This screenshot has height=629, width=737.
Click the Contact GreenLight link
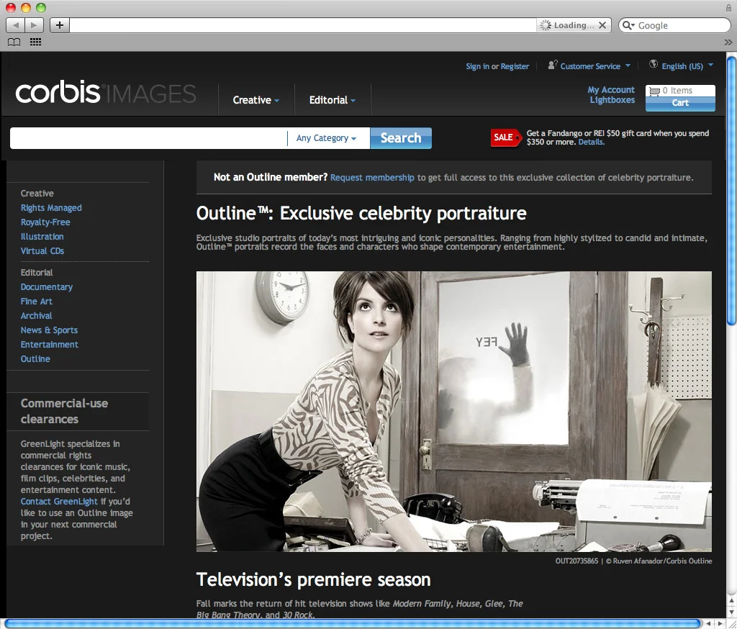(x=59, y=502)
